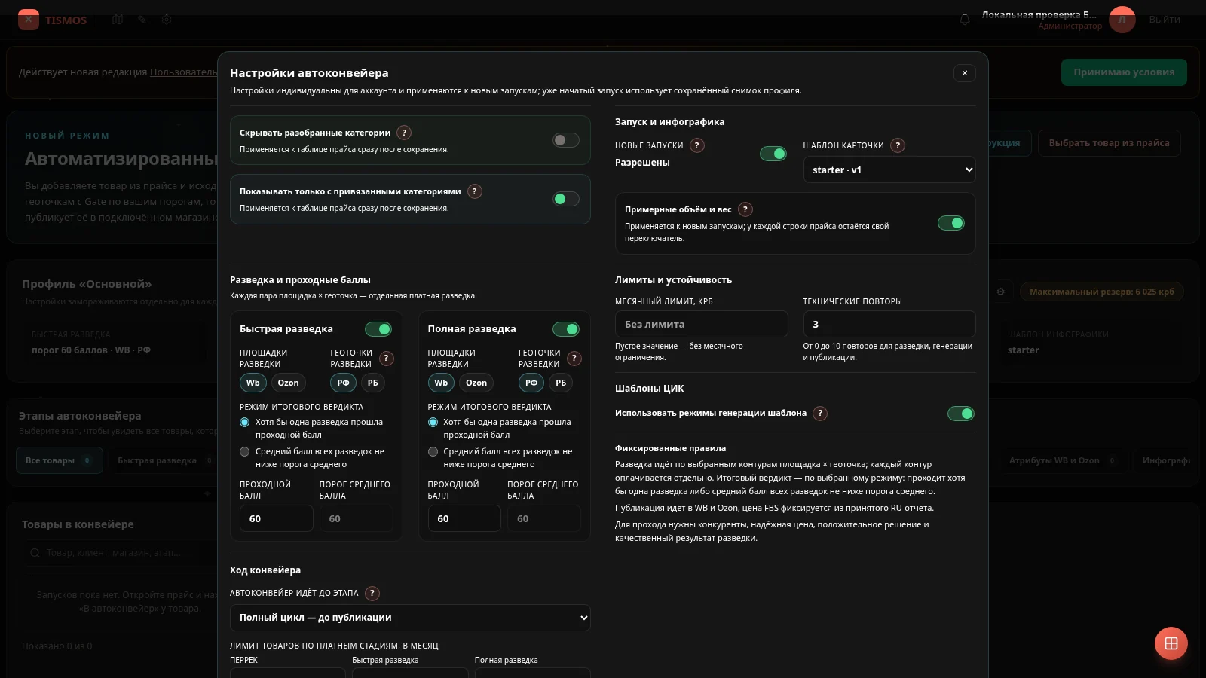The height and width of the screenshot is (678, 1206).
Task: Disable the "Новые запуски" switch
Action: (x=773, y=154)
